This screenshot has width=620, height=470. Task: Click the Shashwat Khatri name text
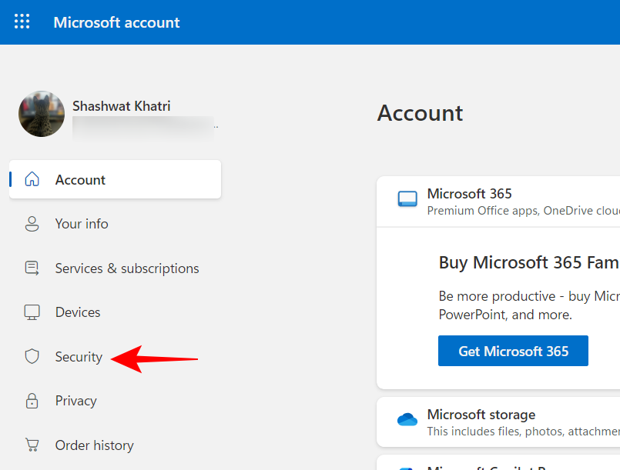tap(122, 106)
